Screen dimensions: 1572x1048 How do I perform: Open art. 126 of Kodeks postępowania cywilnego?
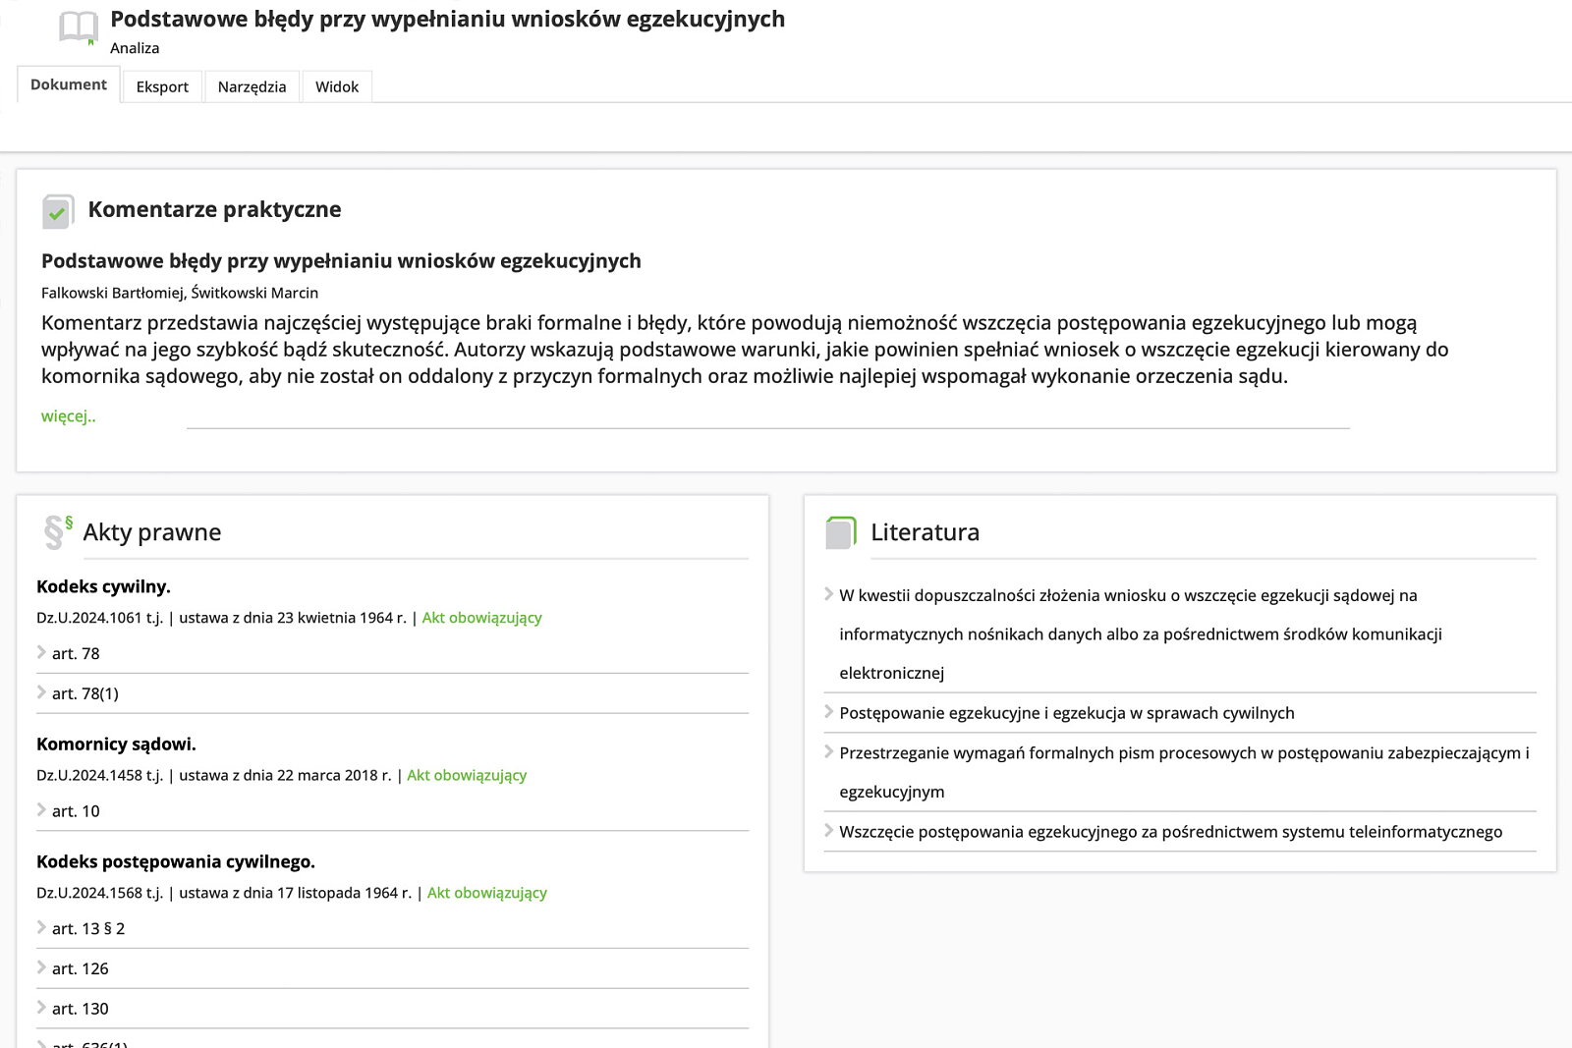point(80,968)
